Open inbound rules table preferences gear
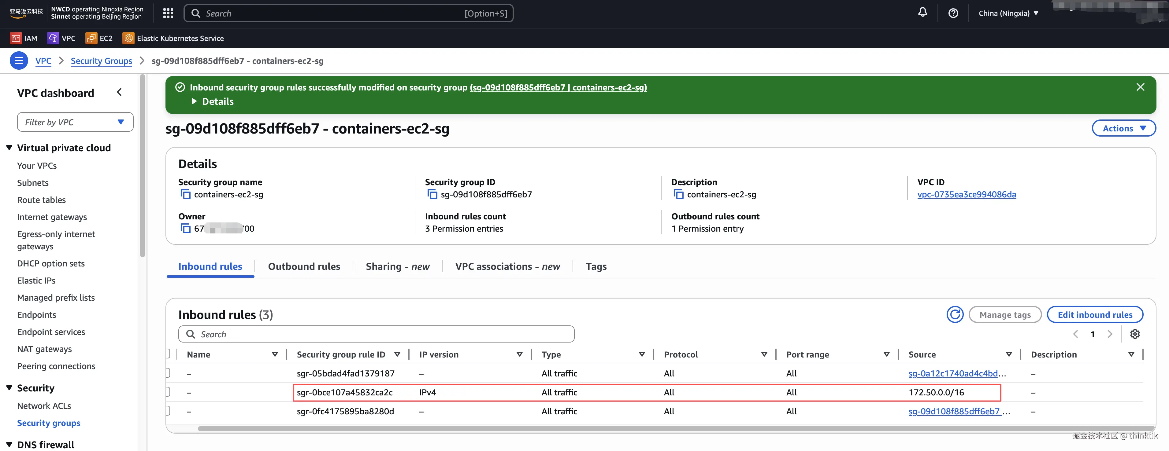The height and width of the screenshot is (451, 1169). click(1134, 334)
